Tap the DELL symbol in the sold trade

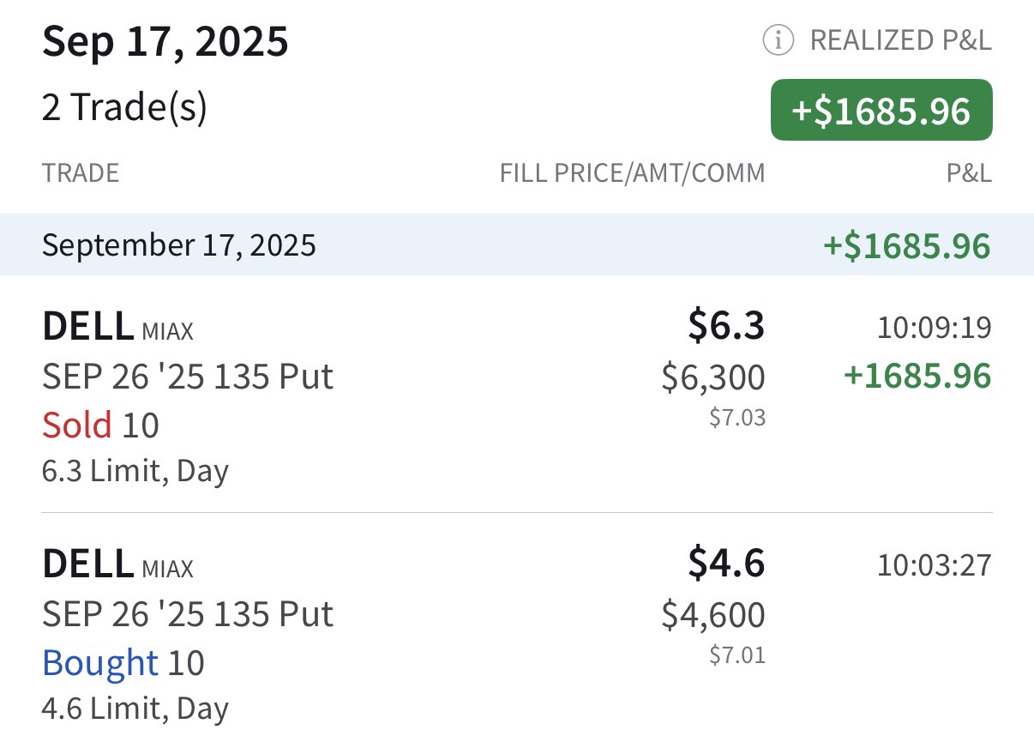click(x=87, y=326)
